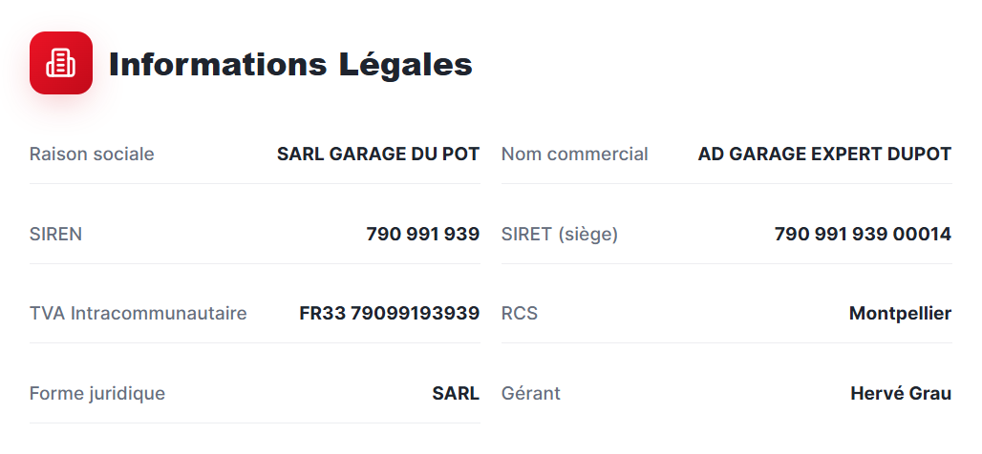Screen dimensions: 982x454
Task: Select the manager name Hervé Grau
Action: (901, 393)
